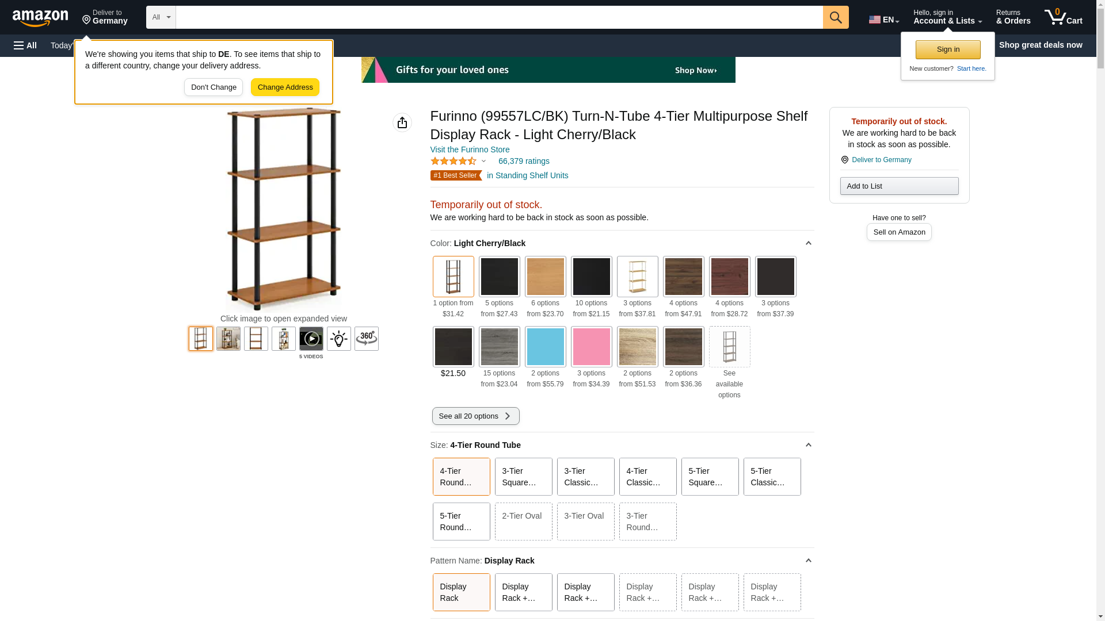
Task: Open the search category All dropdown
Action: coord(161,17)
